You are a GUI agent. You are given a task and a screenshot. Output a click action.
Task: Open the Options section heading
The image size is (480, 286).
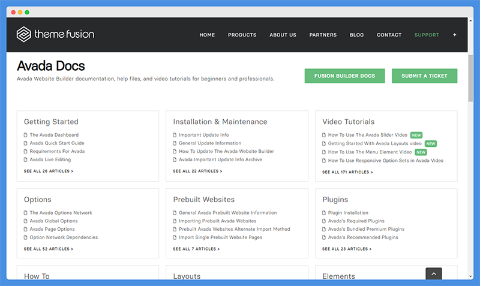pyautogui.click(x=38, y=200)
